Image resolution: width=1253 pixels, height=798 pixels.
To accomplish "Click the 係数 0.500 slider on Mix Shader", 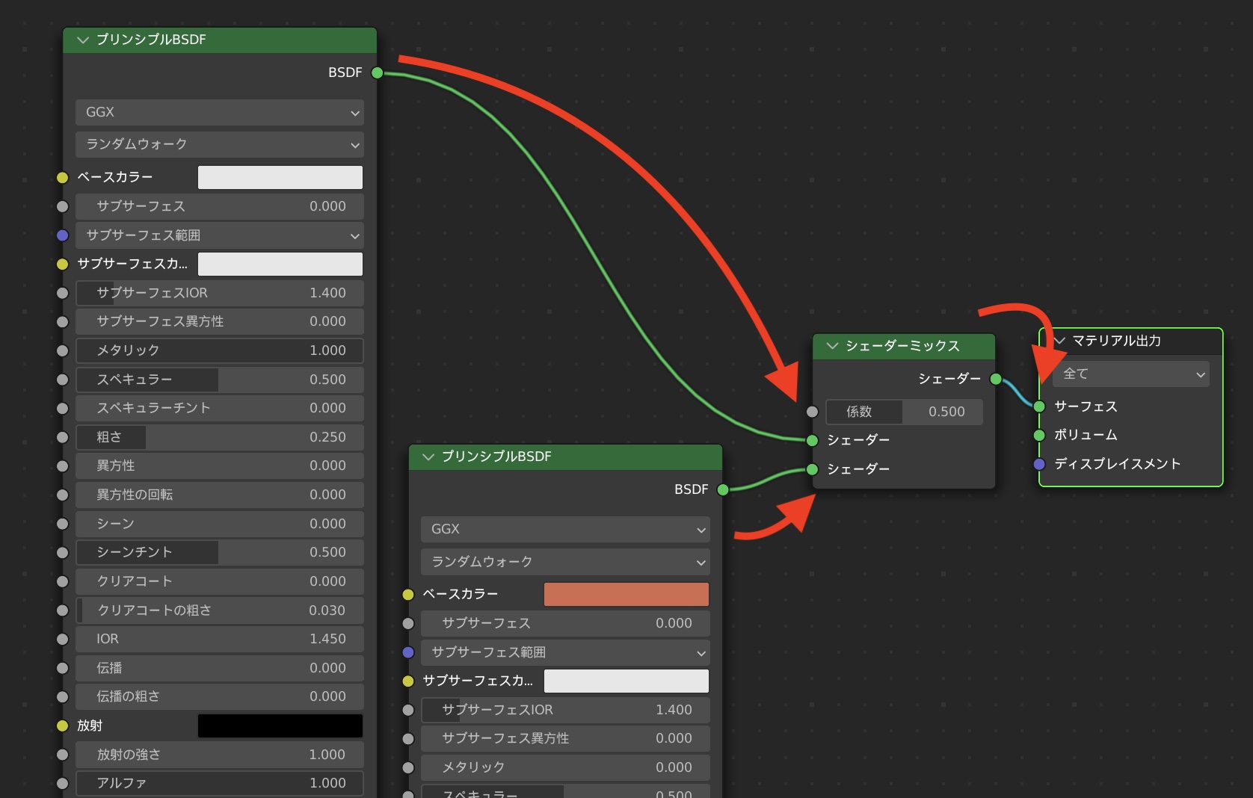I will 904,412.
